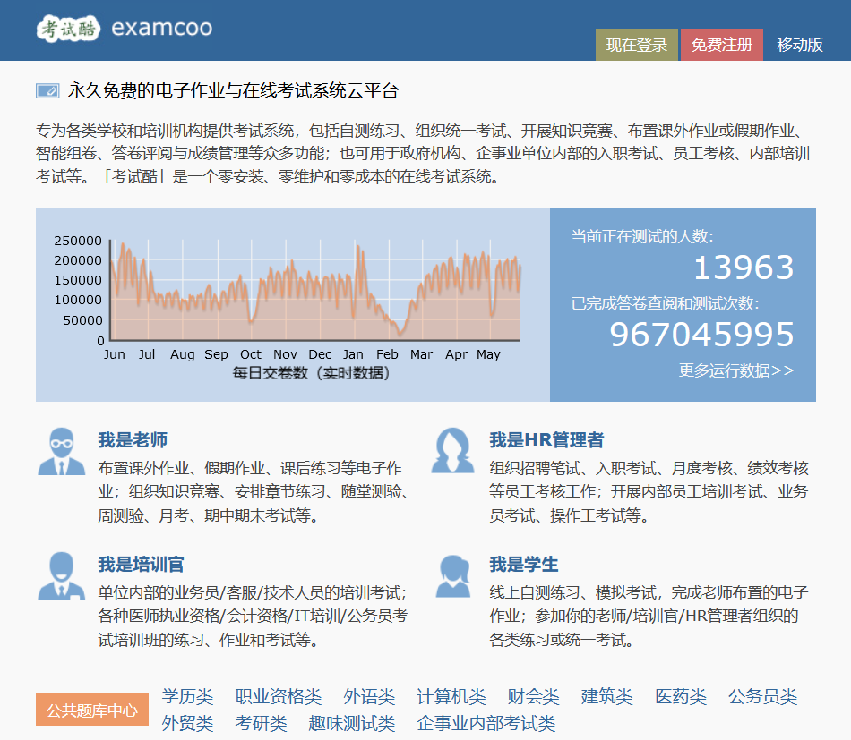Select the 公务员类 category link

pyautogui.click(x=762, y=697)
